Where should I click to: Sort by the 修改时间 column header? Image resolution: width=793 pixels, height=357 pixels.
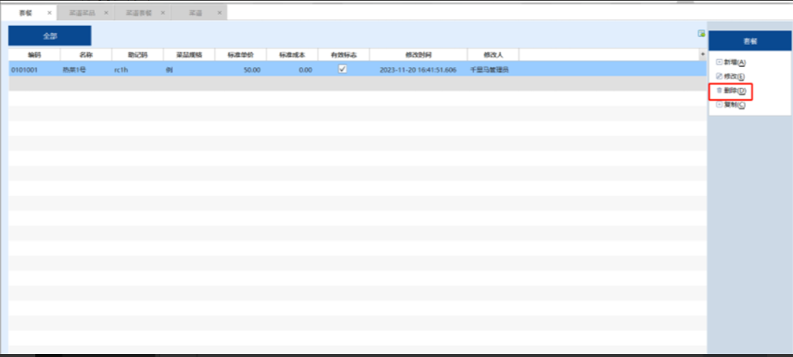point(417,54)
